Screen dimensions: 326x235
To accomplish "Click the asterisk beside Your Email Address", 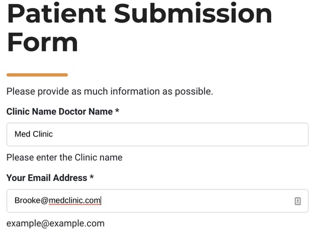I will pos(92,177).
